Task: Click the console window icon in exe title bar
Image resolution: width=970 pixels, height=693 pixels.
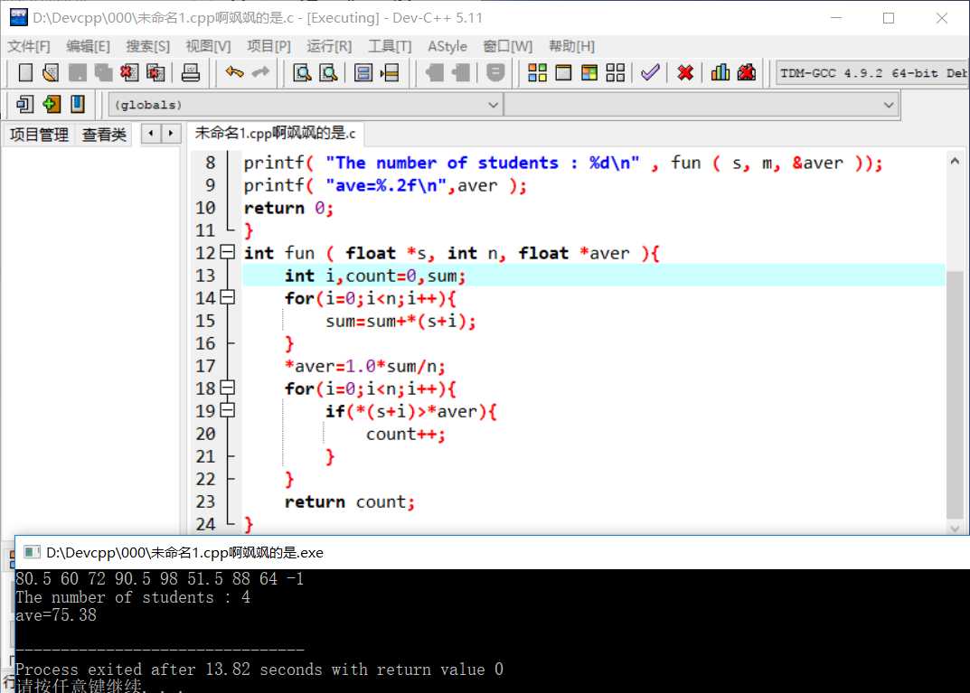Action: click(x=32, y=552)
